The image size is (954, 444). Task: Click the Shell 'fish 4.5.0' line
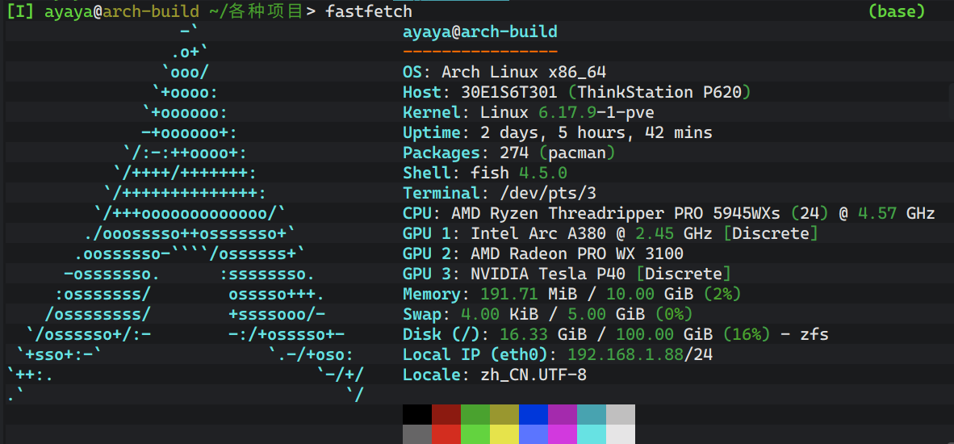[x=485, y=173]
